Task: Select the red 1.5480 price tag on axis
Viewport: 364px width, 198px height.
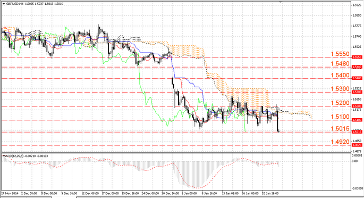Action: pyautogui.click(x=357, y=67)
